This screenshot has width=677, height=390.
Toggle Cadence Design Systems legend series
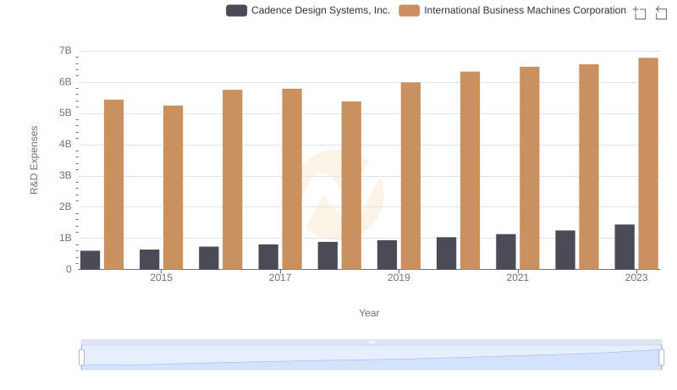coord(308,10)
